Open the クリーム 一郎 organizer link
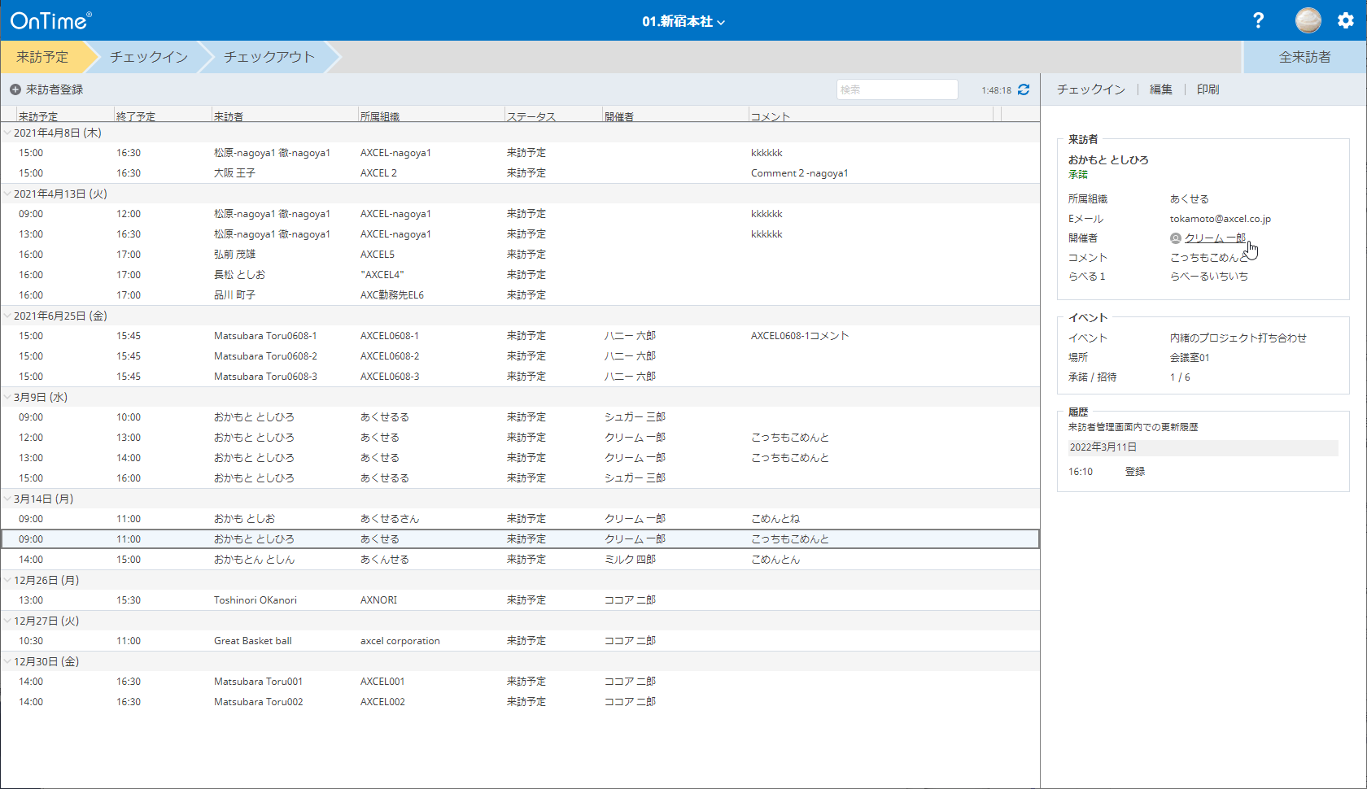Screen dimensions: 1367x789 1215,238
